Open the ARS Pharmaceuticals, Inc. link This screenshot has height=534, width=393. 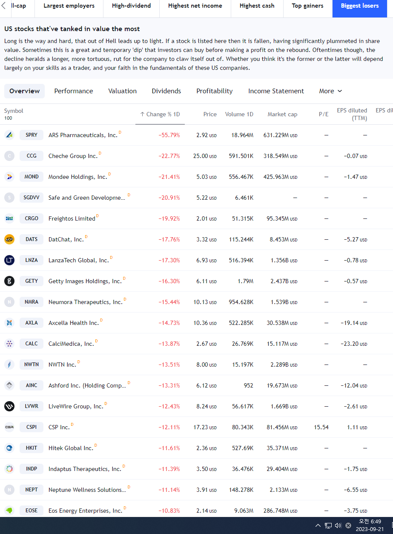(83, 135)
